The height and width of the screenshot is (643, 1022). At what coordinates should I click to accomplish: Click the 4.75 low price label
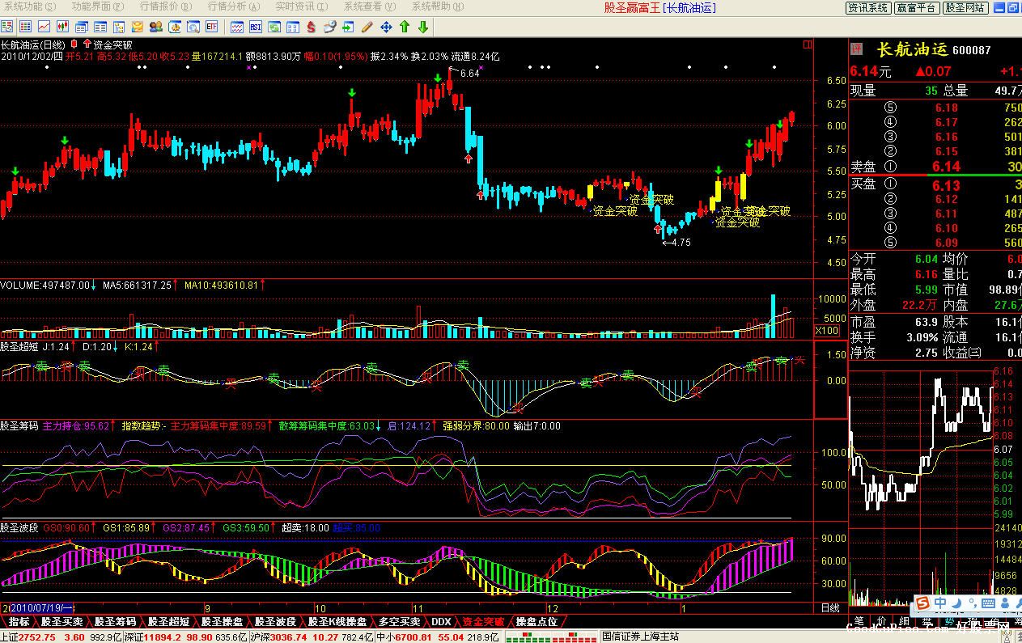click(x=681, y=243)
